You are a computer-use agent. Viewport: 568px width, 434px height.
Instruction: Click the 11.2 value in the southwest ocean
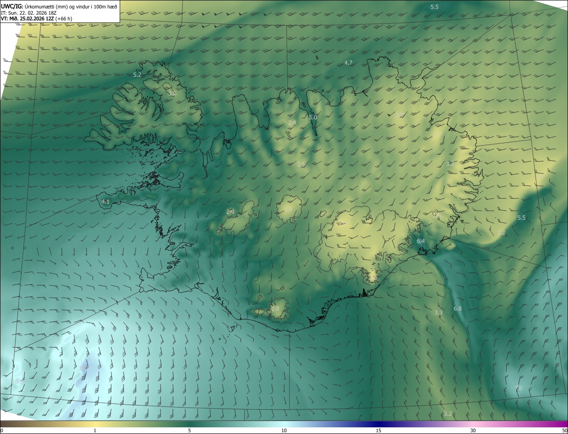tap(83, 368)
